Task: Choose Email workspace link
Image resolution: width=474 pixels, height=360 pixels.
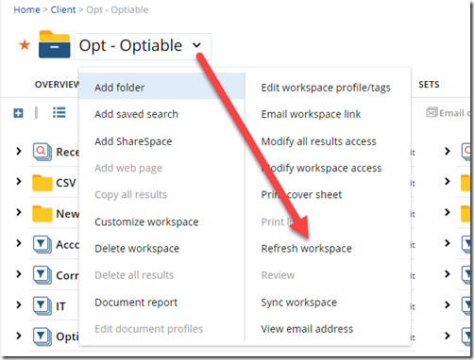Action: [311, 114]
